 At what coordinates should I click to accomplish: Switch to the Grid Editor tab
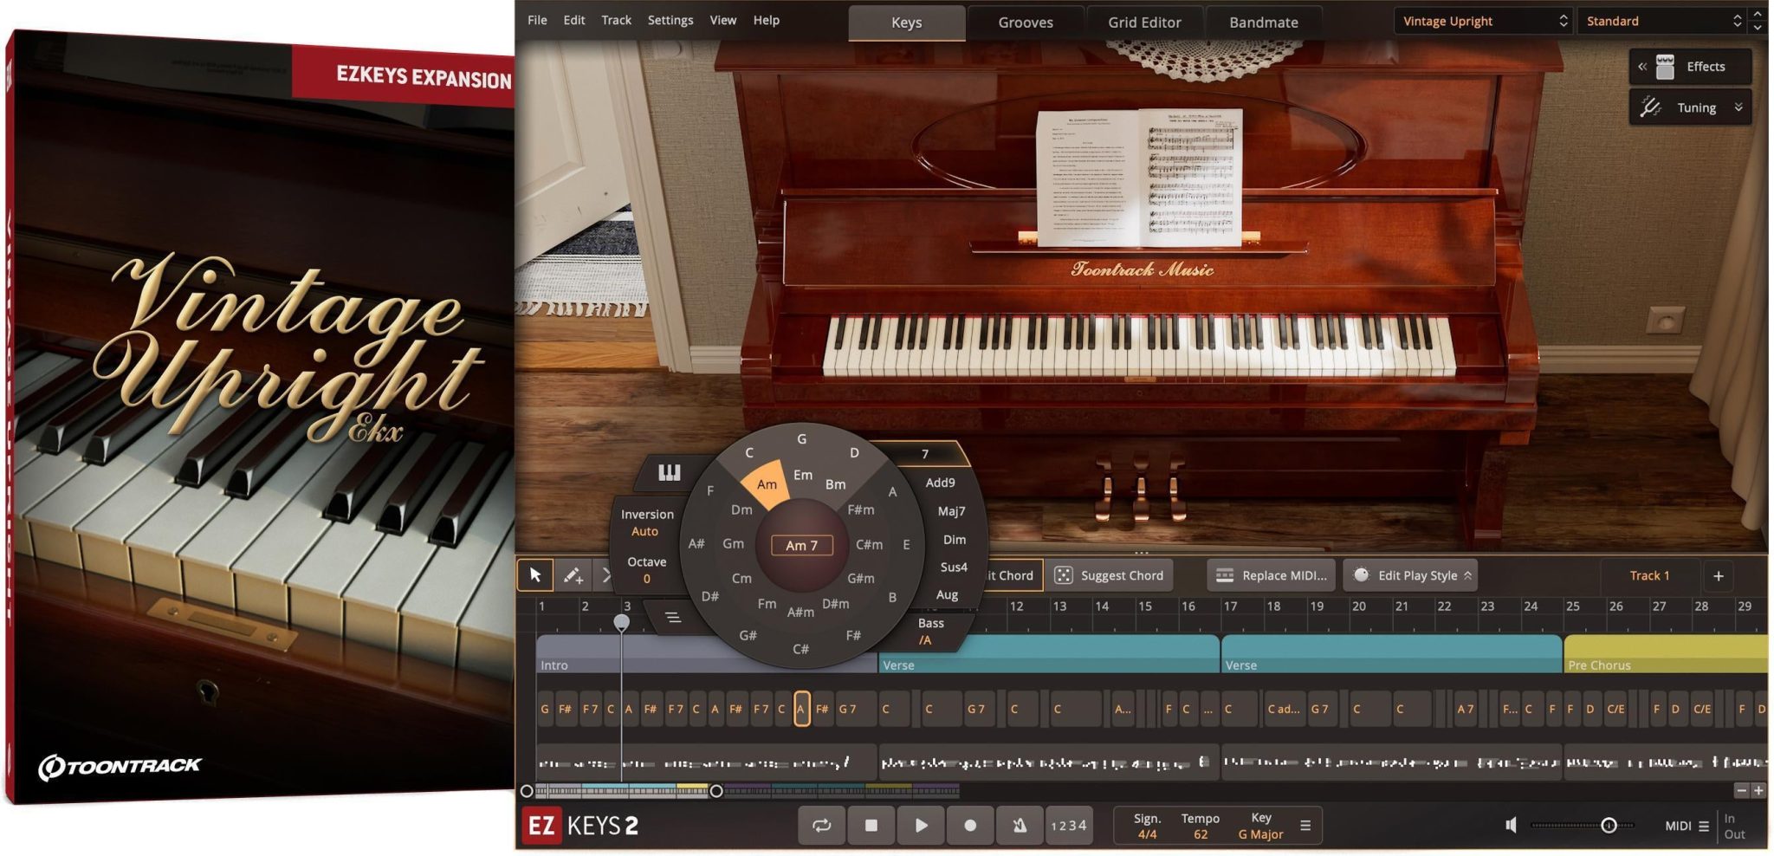1144,23
